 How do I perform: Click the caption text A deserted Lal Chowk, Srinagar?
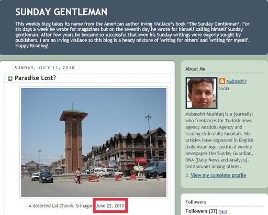tap(60, 206)
